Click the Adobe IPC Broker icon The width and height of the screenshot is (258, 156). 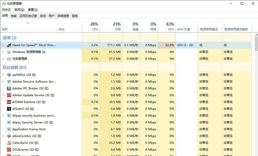point(9,88)
